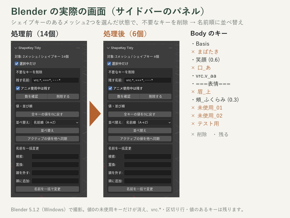Click 全キーの値を0に戻す in the 処理後 panel
The width and height of the screenshot is (290, 218).
(140, 114)
